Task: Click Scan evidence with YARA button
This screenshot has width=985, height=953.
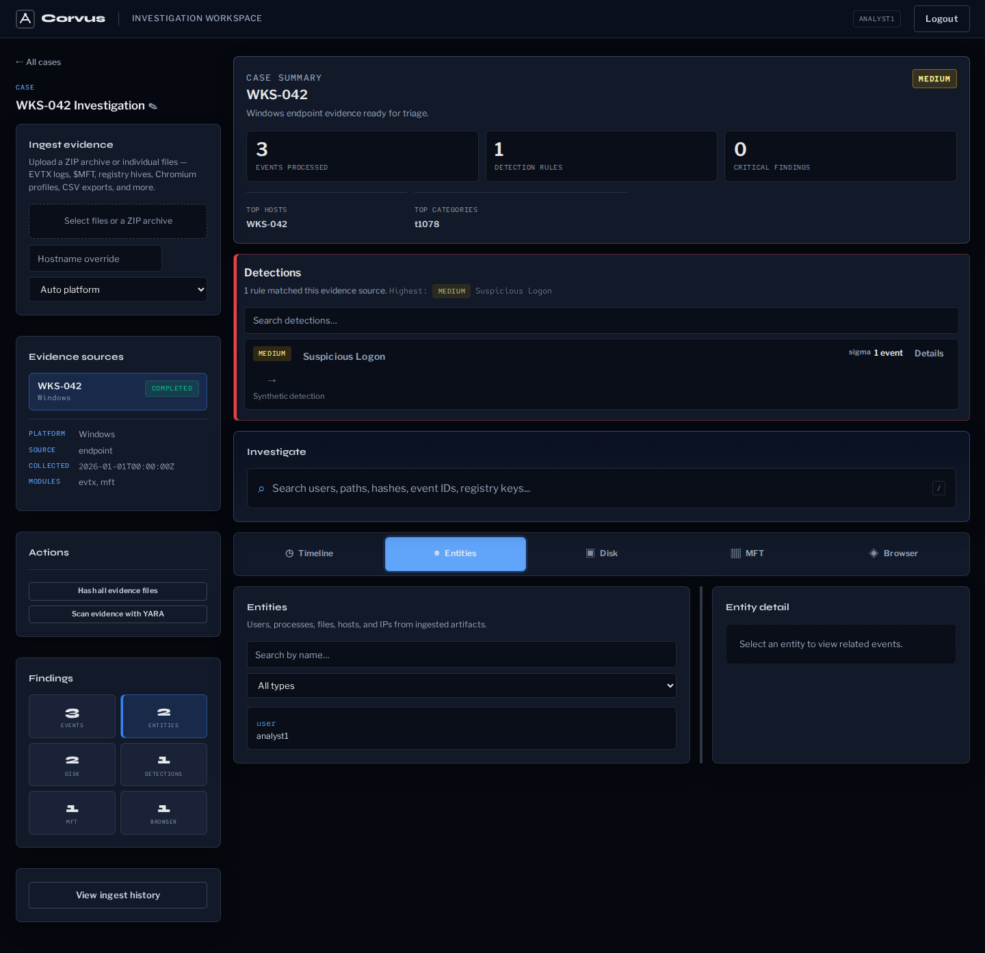Action: [118, 614]
